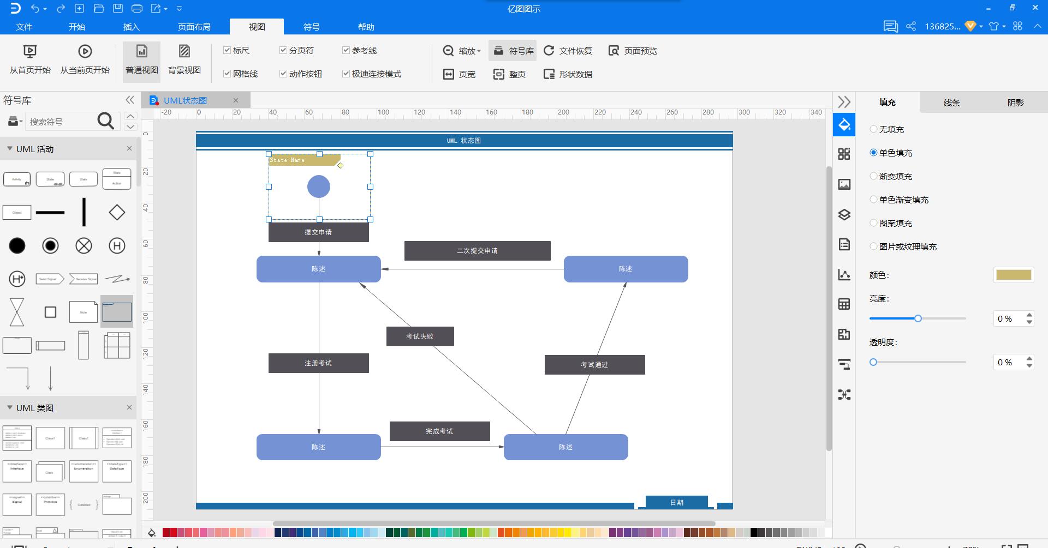Open the apps grid icon
The image size is (1048, 548).
pyautogui.click(x=1017, y=26)
